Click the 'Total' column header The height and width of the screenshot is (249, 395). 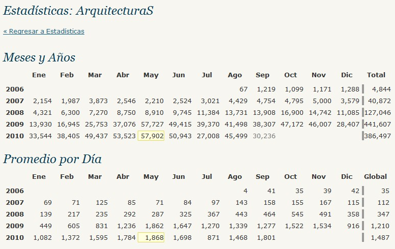click(x=376, y=75)
